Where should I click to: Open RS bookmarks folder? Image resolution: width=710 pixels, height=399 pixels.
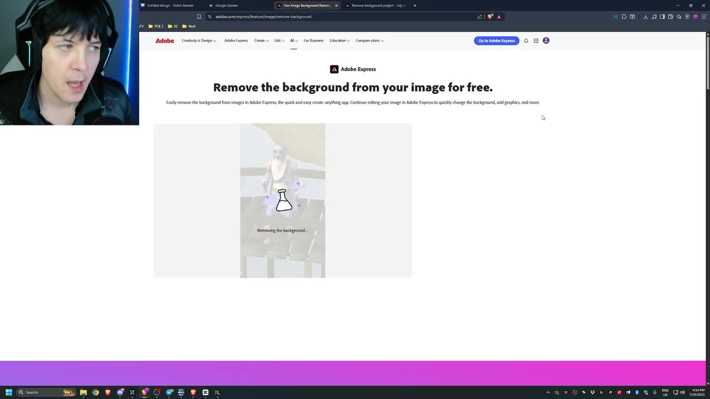click(x=173, y=26)
